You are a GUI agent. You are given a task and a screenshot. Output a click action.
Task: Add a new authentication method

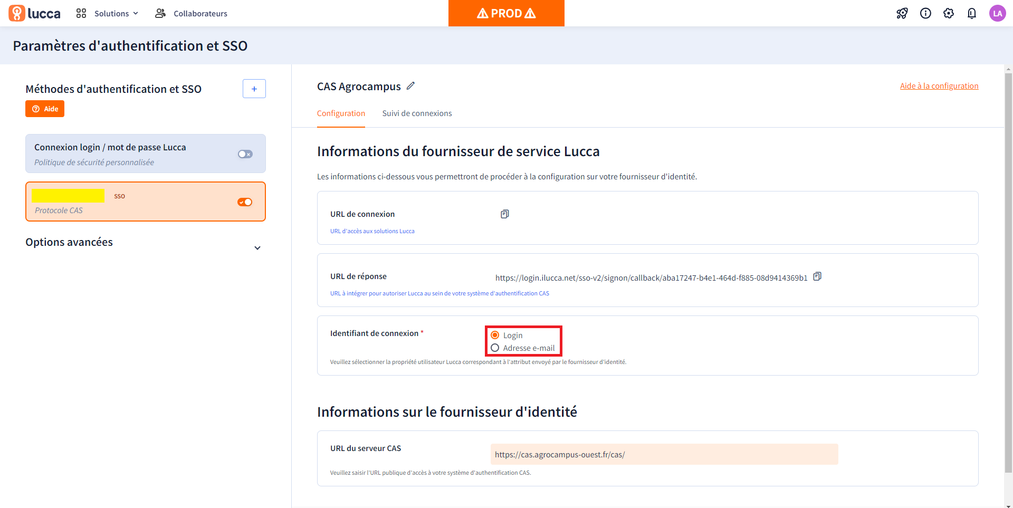point(254,89)
